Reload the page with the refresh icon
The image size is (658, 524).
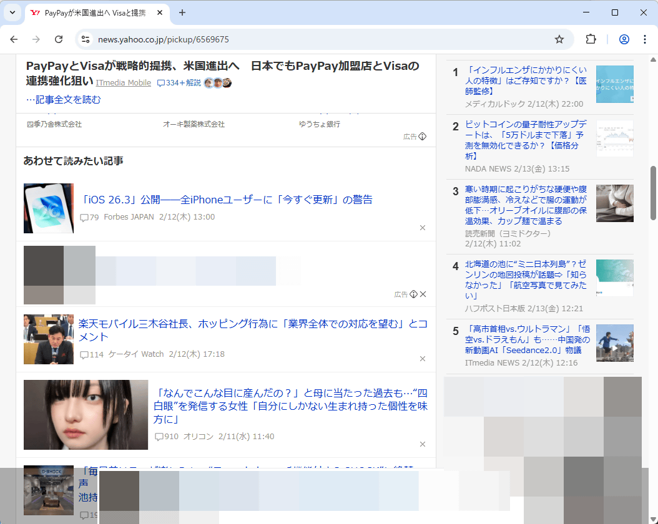(59, 39)
